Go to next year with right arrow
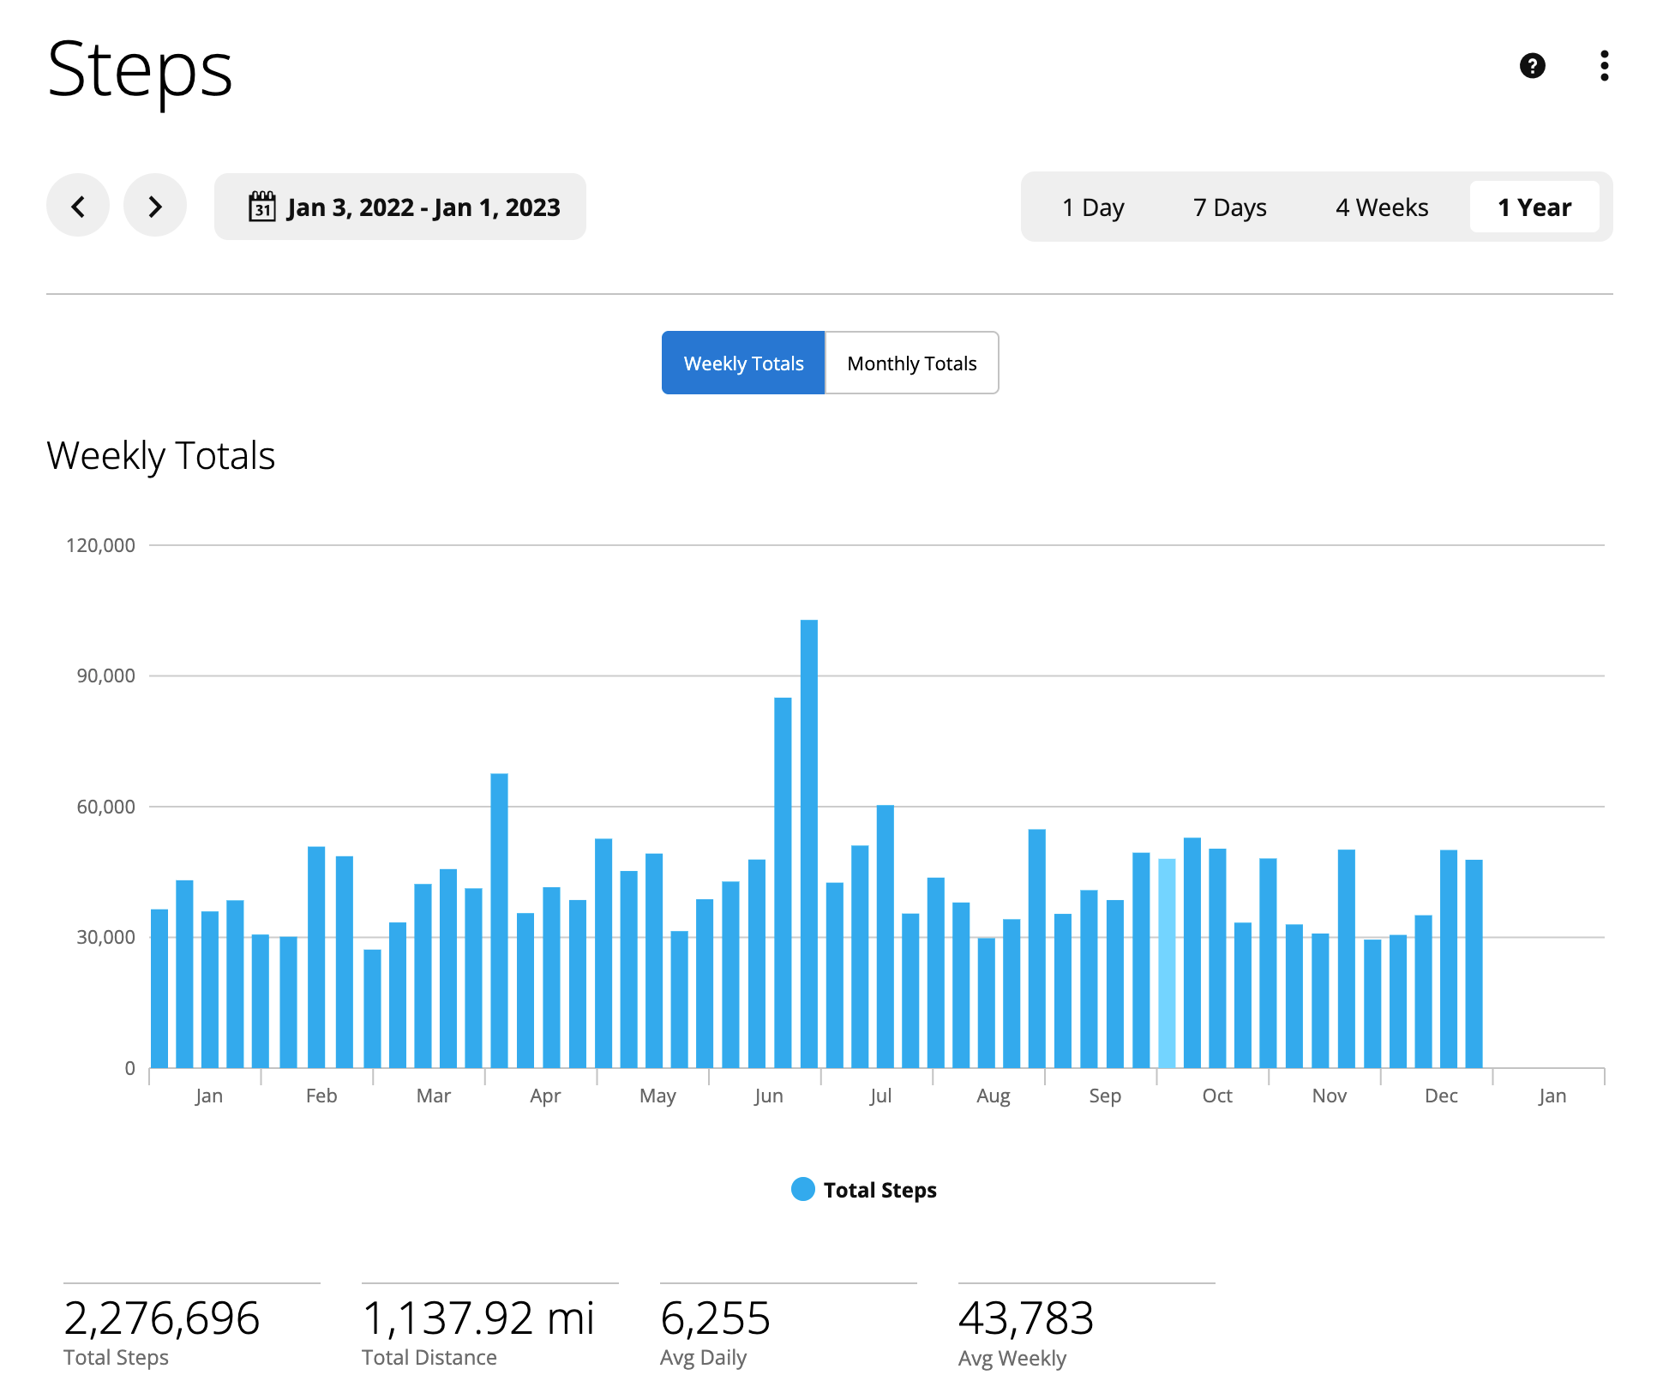Viewport: 1663px width, 1399px height. tap(155, 207)
